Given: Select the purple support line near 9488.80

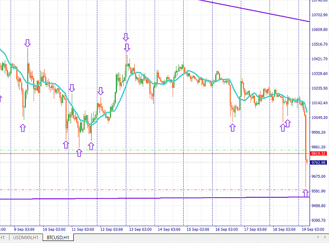Looking at the screenshot, I should pos(155,198).
